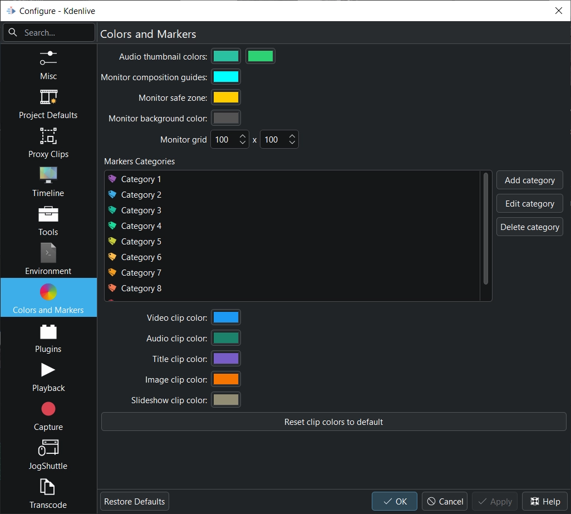Click the orange tag icon of Category 7

[112, 272]
